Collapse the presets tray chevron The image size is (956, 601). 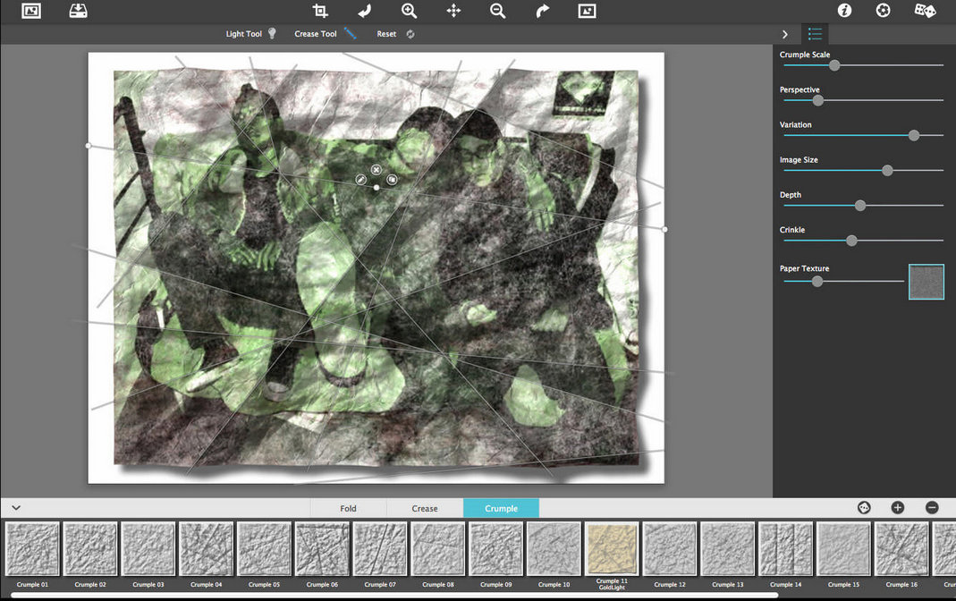(x=16, y=508)
